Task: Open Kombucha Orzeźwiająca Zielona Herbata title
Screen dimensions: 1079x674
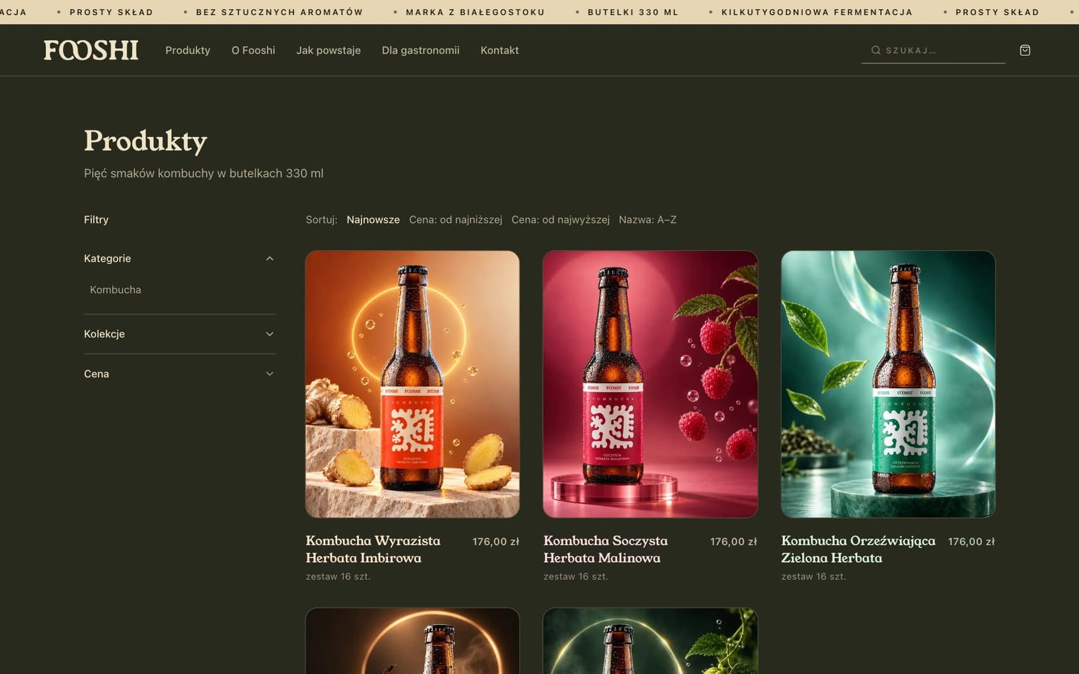Action: tap(858, 549)
